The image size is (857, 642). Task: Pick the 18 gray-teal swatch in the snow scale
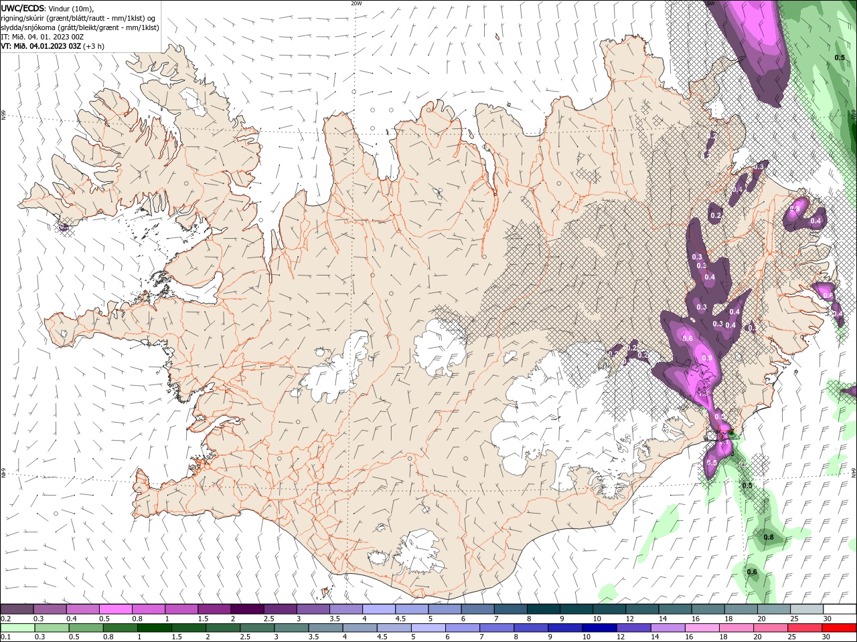[x=741, y=609]
